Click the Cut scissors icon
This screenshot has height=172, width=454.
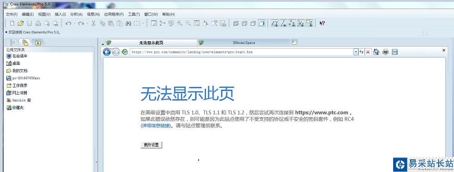[94, 24]
